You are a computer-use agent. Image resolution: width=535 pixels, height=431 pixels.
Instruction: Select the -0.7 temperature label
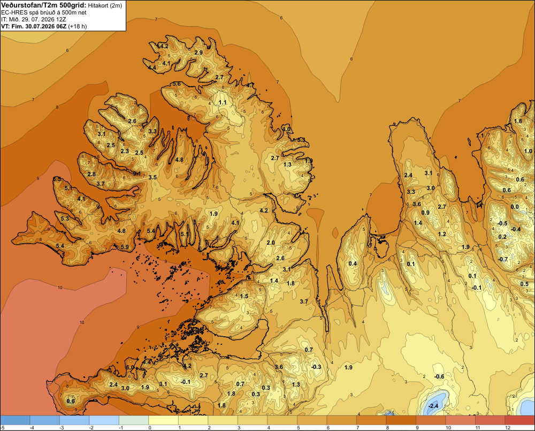coord(502,260)
